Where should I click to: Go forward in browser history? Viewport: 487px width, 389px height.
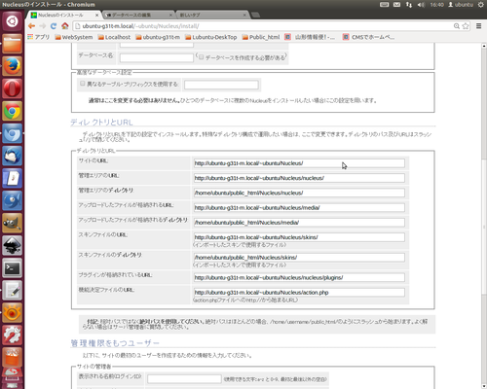click(x=43, y=26)
